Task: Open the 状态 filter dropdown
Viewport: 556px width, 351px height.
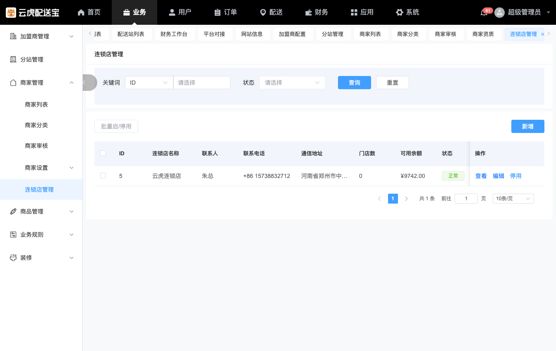Action: tap(292, 83)
